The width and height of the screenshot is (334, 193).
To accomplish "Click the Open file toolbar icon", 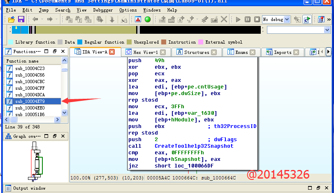I will pos(12,19).
